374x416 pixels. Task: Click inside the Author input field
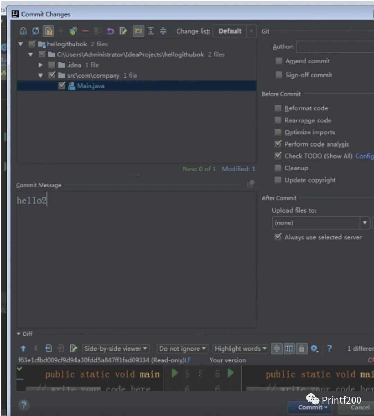point(335,47)
